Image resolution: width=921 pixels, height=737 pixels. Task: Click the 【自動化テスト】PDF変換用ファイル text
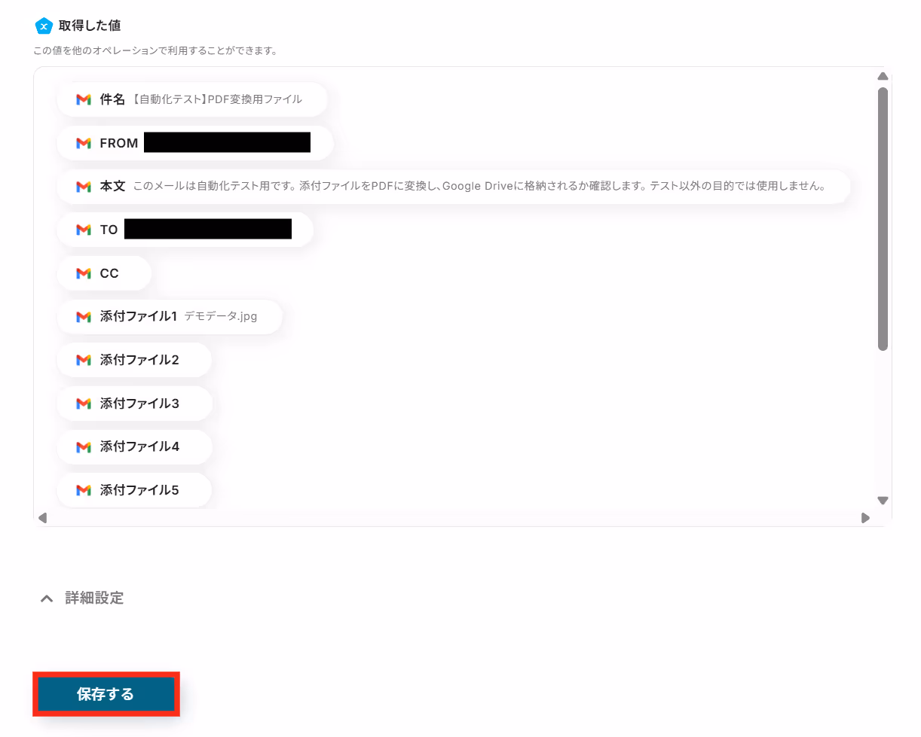[x=217, y=99]
